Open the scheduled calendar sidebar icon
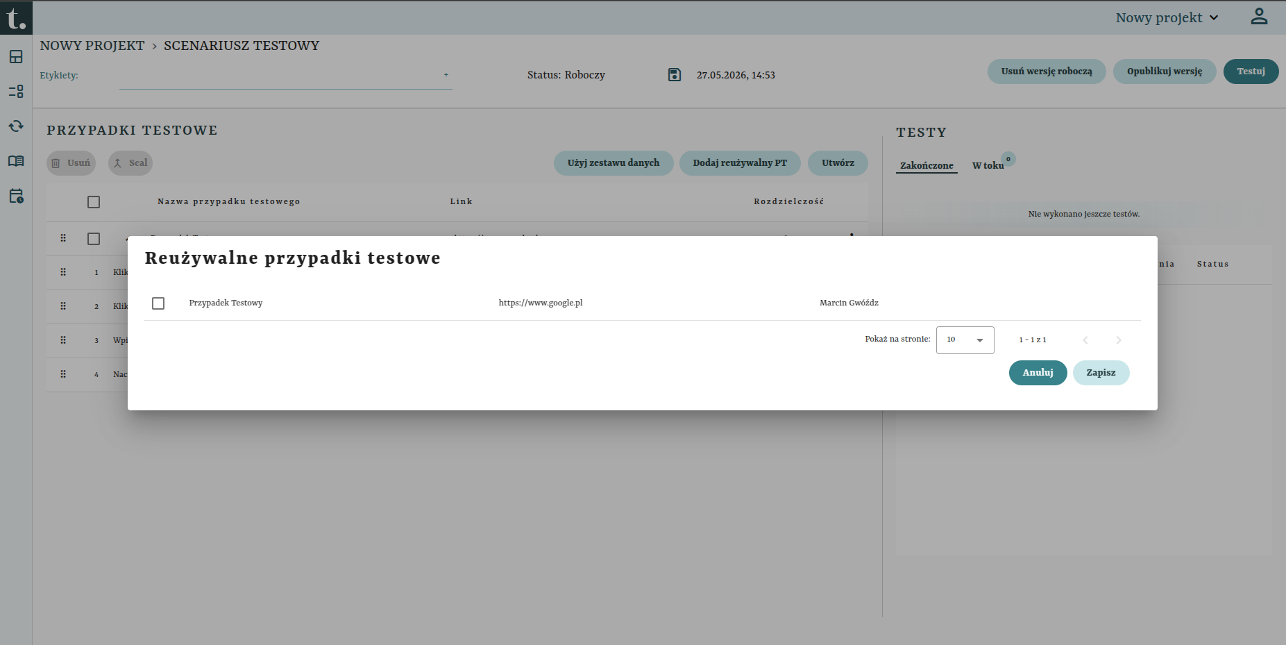This screenshot has width=1286, height=645. pos(16,196)
